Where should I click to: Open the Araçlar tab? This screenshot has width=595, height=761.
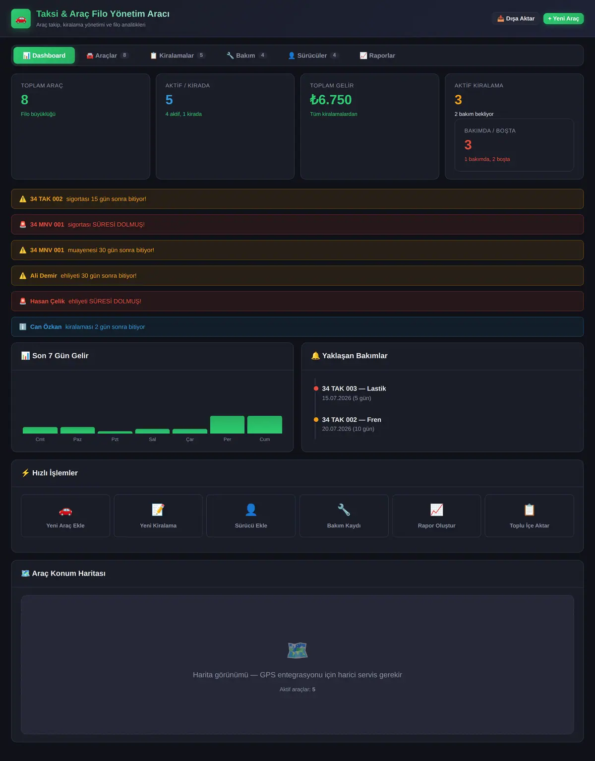point(108,56)
